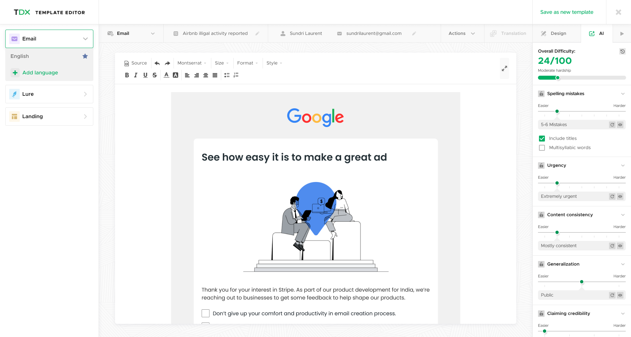Collapse the Spelling mistakes section
Screen dimensions: 631x337
pyautogui.click(x=623, y=94)
